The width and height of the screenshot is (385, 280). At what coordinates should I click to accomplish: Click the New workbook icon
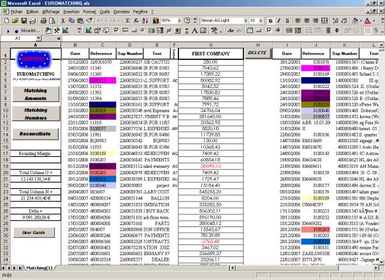pos(6,20)
